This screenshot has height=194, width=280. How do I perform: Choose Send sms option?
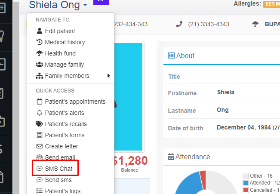click(x=54, y=180)
